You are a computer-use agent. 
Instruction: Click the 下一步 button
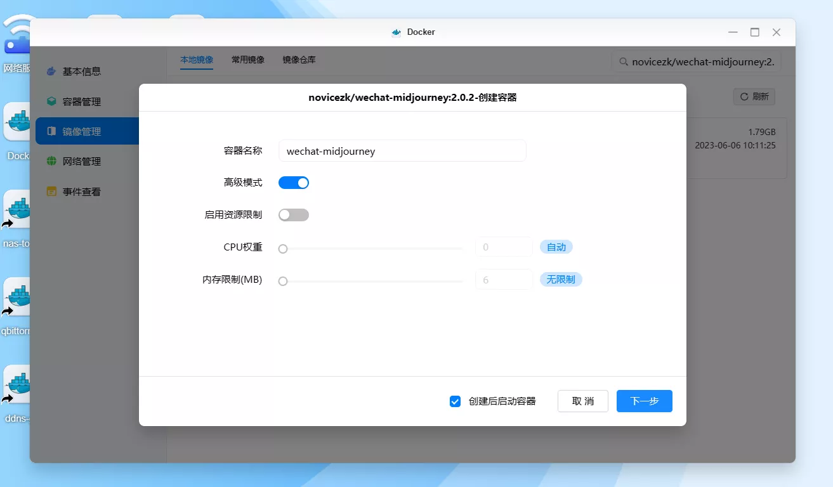pyautogui.click(x=645, y=401)
